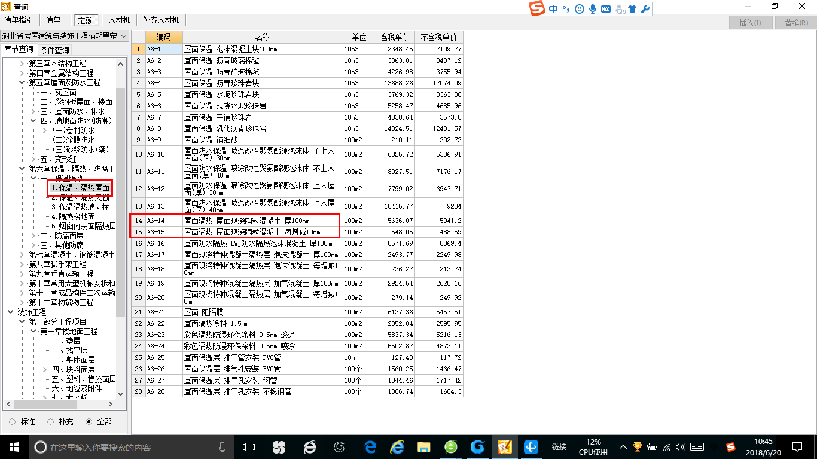The image size is (817, 459).
Task: Switch to the 人材机 tab
Action: tap(119, 20)
